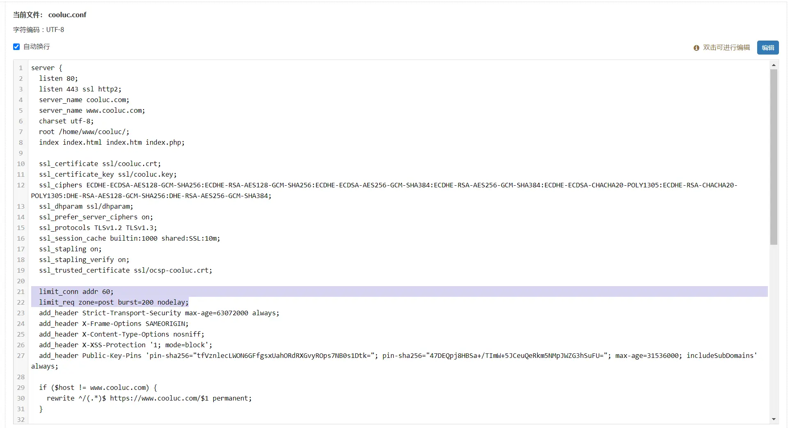Click the 'ssl_certificate_key ssl/cooluc.key;' line
Screen dimensions: 790x428
coord(108,174)
